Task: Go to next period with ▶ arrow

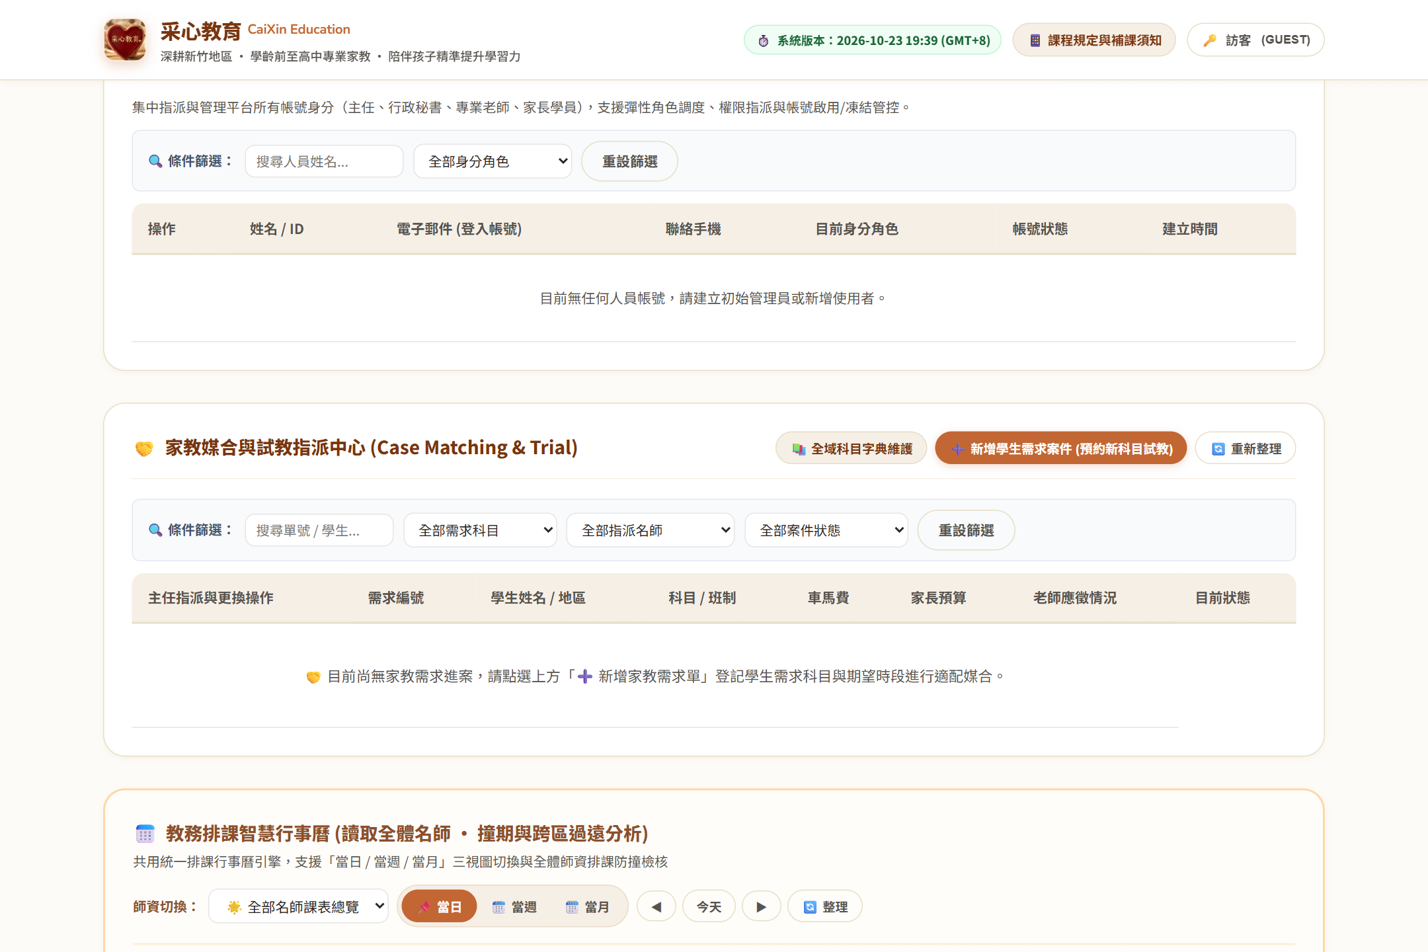Action: coord(762,906)
